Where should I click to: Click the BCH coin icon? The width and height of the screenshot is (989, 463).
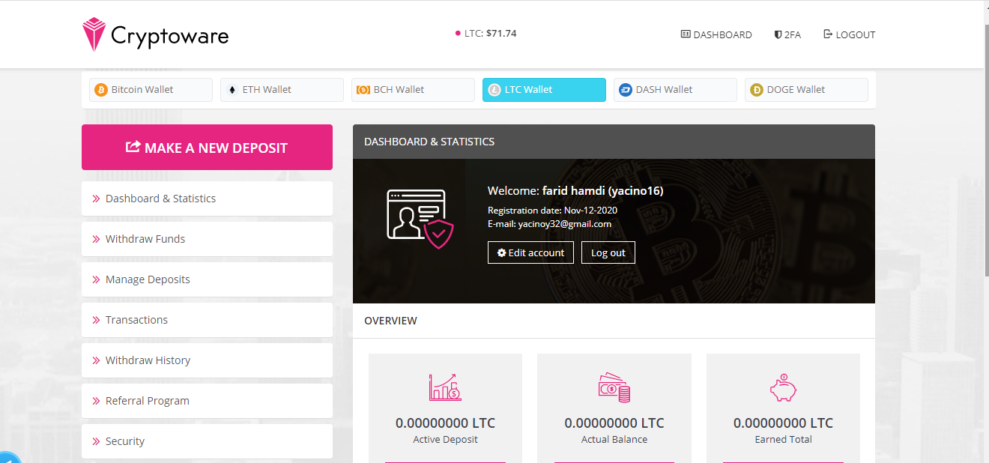click(363, 90)
